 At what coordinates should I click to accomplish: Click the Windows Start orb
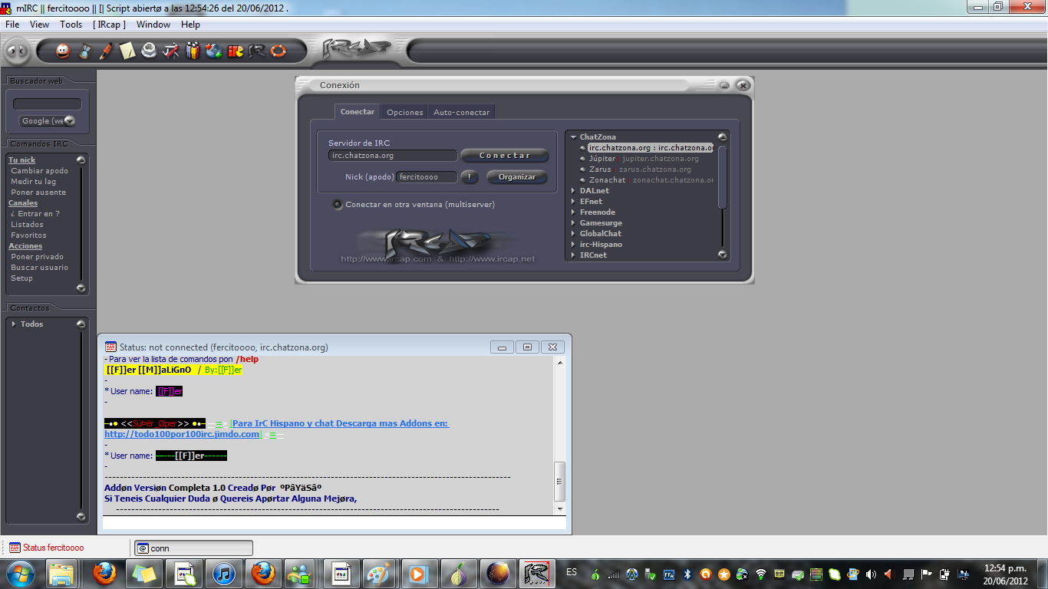click(x=19, y=573)
